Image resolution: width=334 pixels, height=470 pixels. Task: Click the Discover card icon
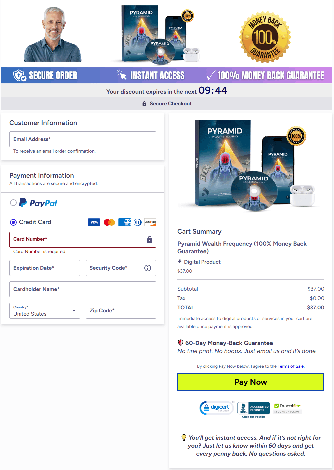pyautogui.click(x=150, y=222)
